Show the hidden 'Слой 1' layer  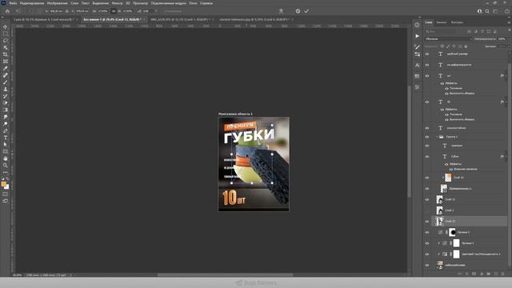(x=427, y=210)
